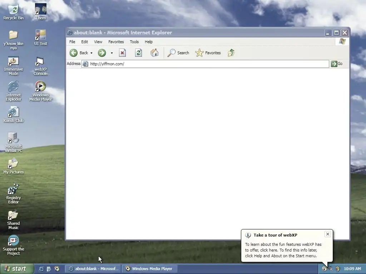Open the Konsti Club shortcut
Screen dimensions: 366x274
pyautogui.click(x=14, y=115)
